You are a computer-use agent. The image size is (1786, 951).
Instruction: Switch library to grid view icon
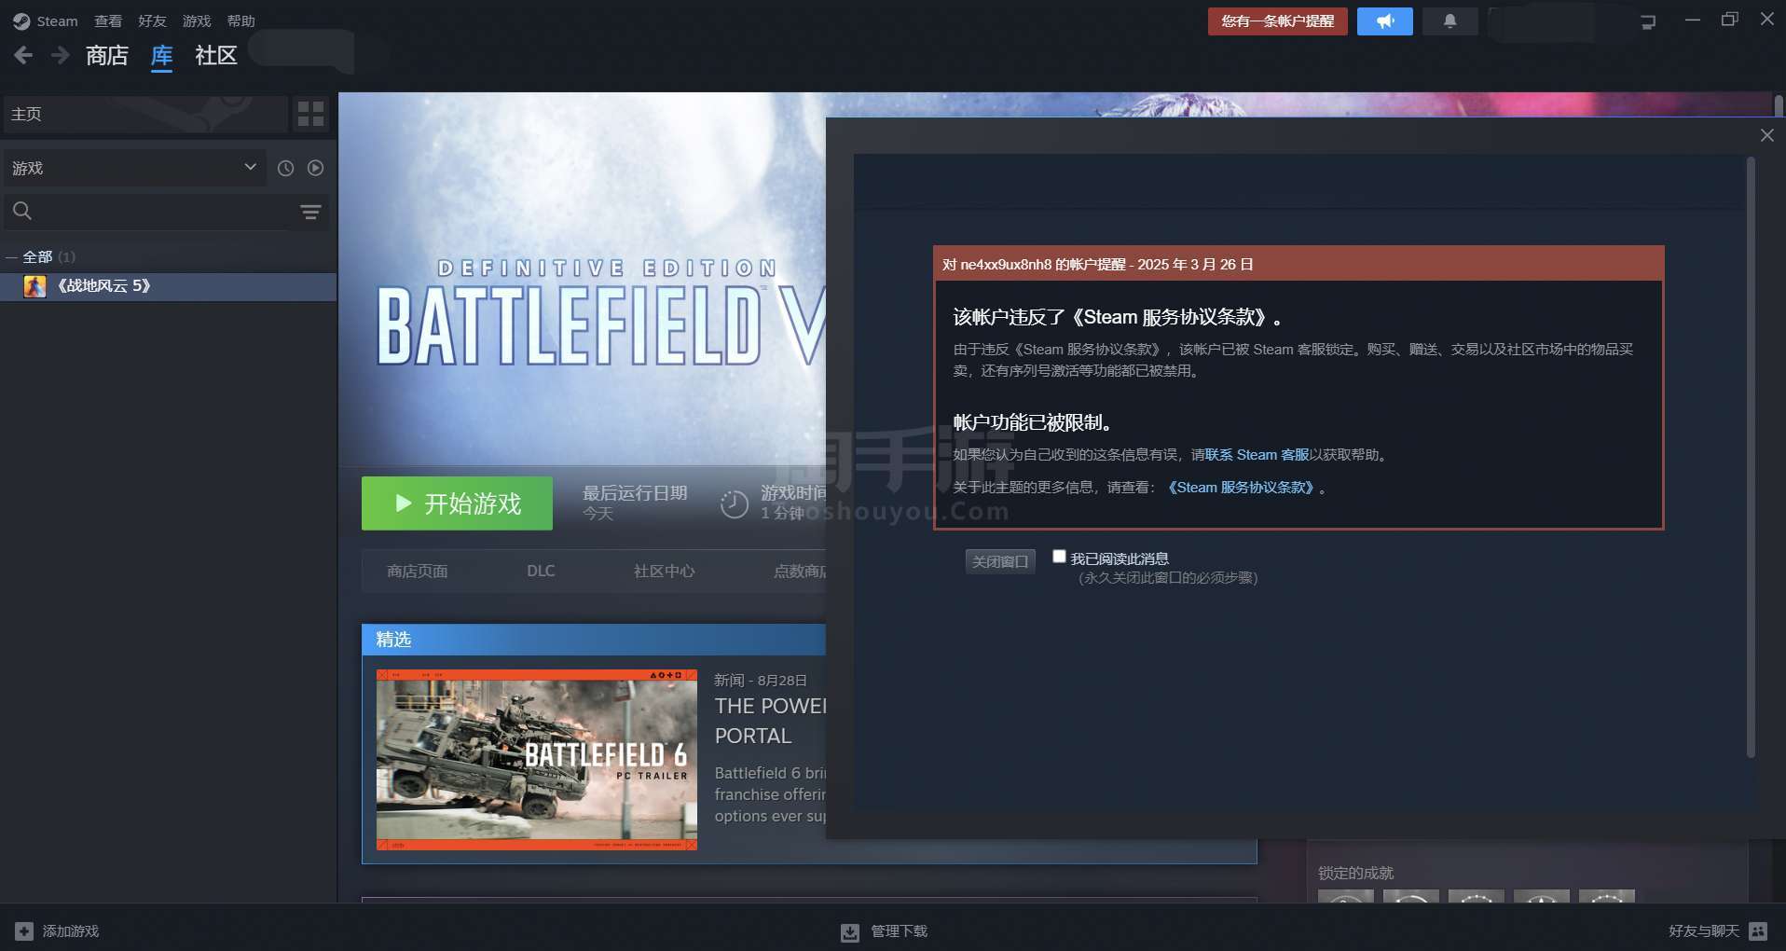(x=310, y=114)
